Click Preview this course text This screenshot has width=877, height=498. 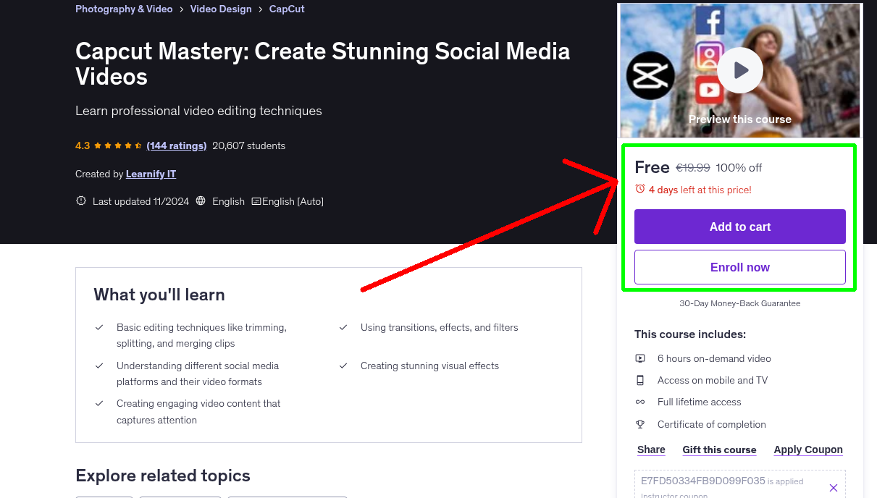coord(740,119)
